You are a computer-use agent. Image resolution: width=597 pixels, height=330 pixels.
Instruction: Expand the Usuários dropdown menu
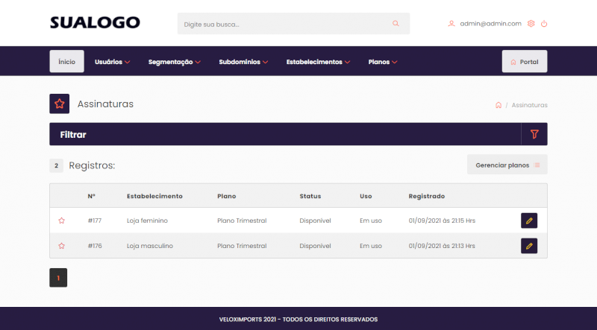coord(113,62)
